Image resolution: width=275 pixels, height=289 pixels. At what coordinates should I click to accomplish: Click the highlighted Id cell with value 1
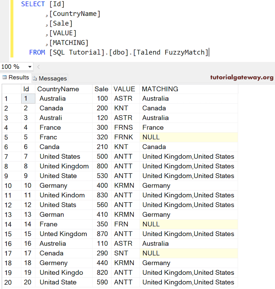pos(28,99)
